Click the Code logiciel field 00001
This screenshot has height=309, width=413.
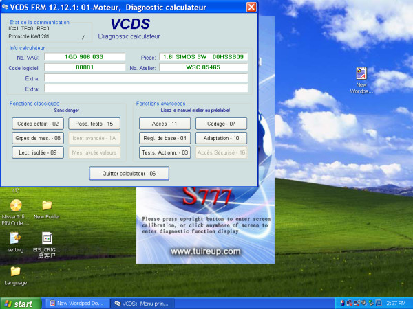tap(85, 67)
